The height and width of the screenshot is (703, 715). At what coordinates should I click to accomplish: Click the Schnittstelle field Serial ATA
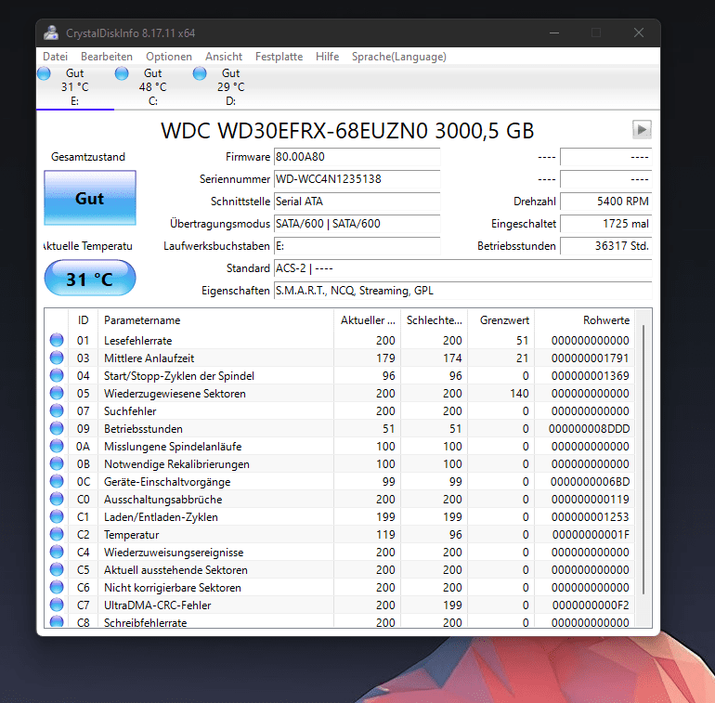click(x=357, y=202)
